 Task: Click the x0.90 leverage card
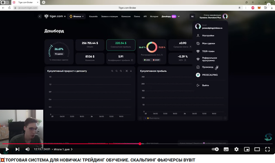180,45
